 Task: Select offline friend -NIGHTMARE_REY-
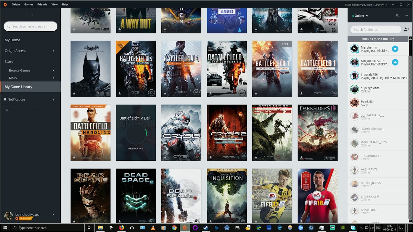pos(378,143)
